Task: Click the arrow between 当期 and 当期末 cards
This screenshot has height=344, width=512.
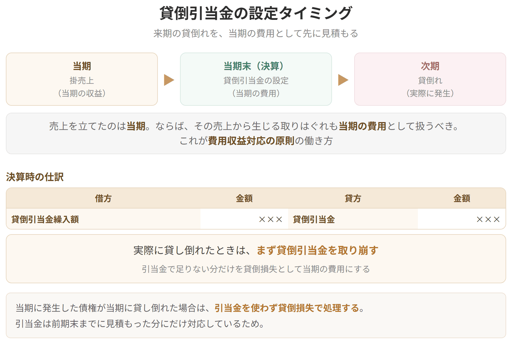Action: [x=169, y=80]
